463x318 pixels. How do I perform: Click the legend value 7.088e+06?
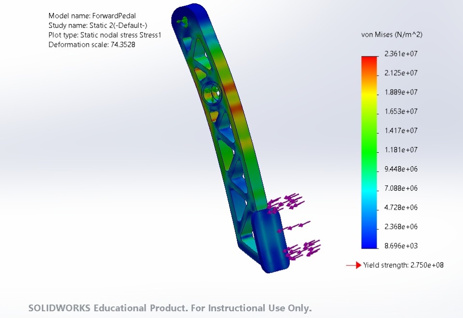pyautogui.click(x=401, y=188)
